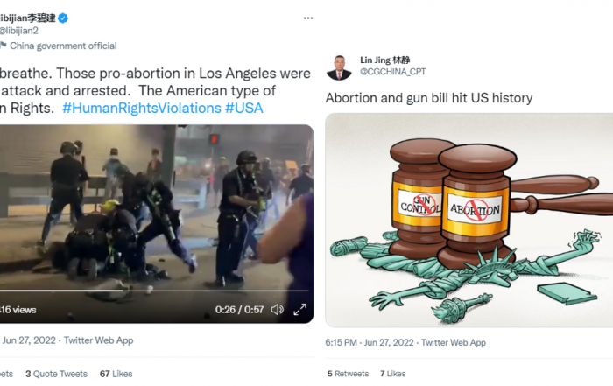View the 5 Retweets list

coord(348,374)
